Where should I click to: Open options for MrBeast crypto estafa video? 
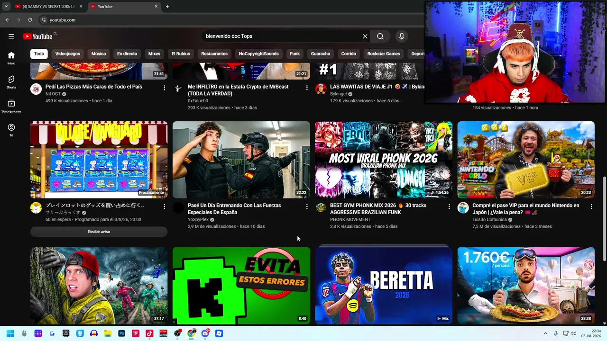coord(307,88)
